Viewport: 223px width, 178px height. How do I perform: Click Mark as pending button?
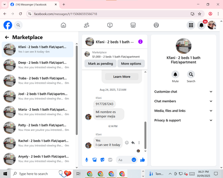pyautogui.click(x=100, y=64)
